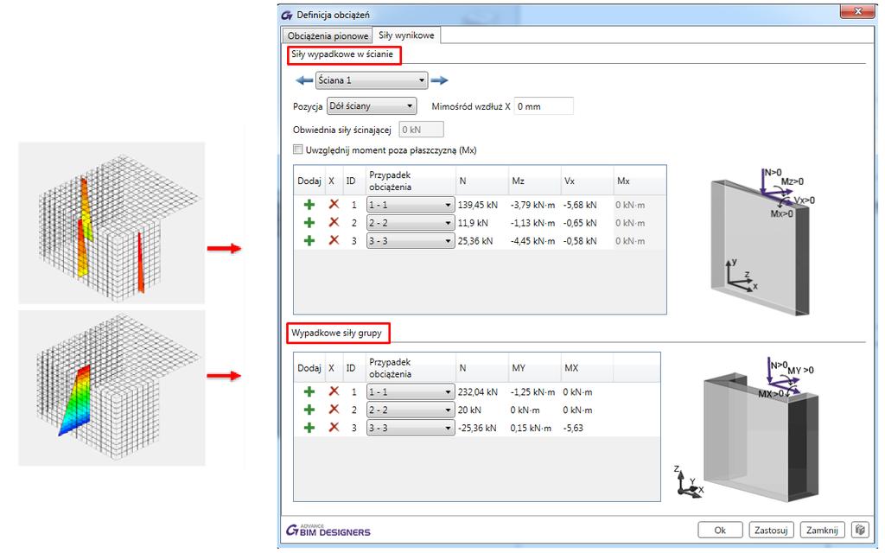Close the Definicja obciążeń dialog
This screenshot has width=885, height=553.
tap(857, 11)
